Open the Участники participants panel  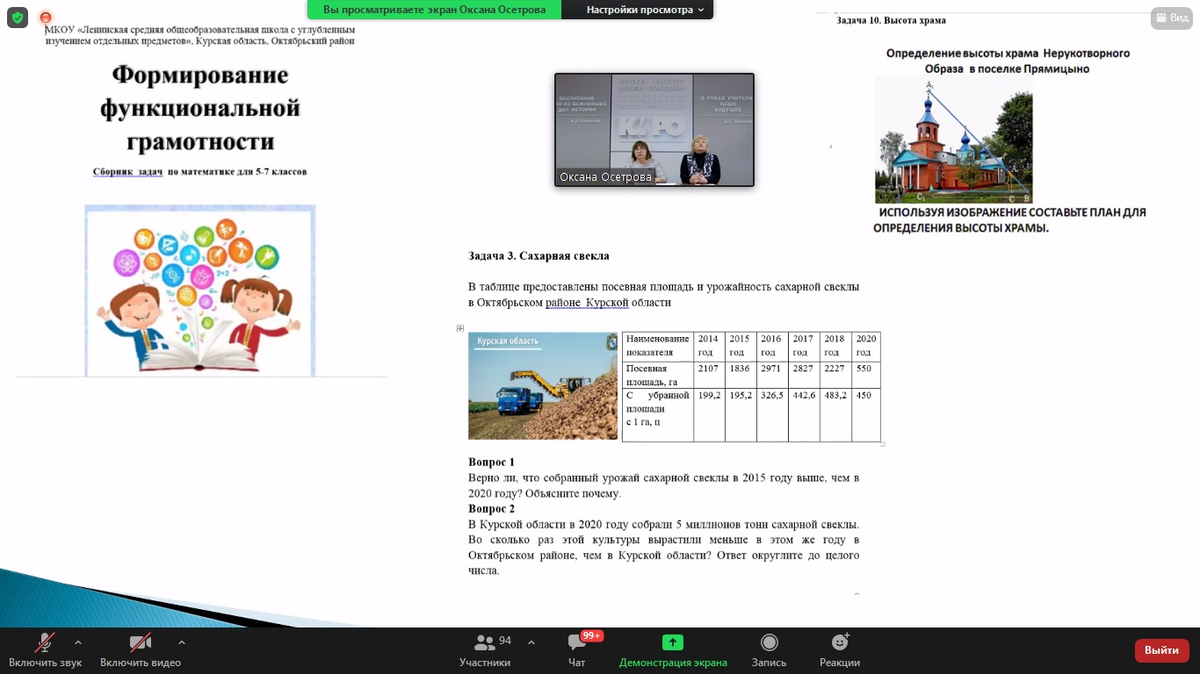(485, 651)
